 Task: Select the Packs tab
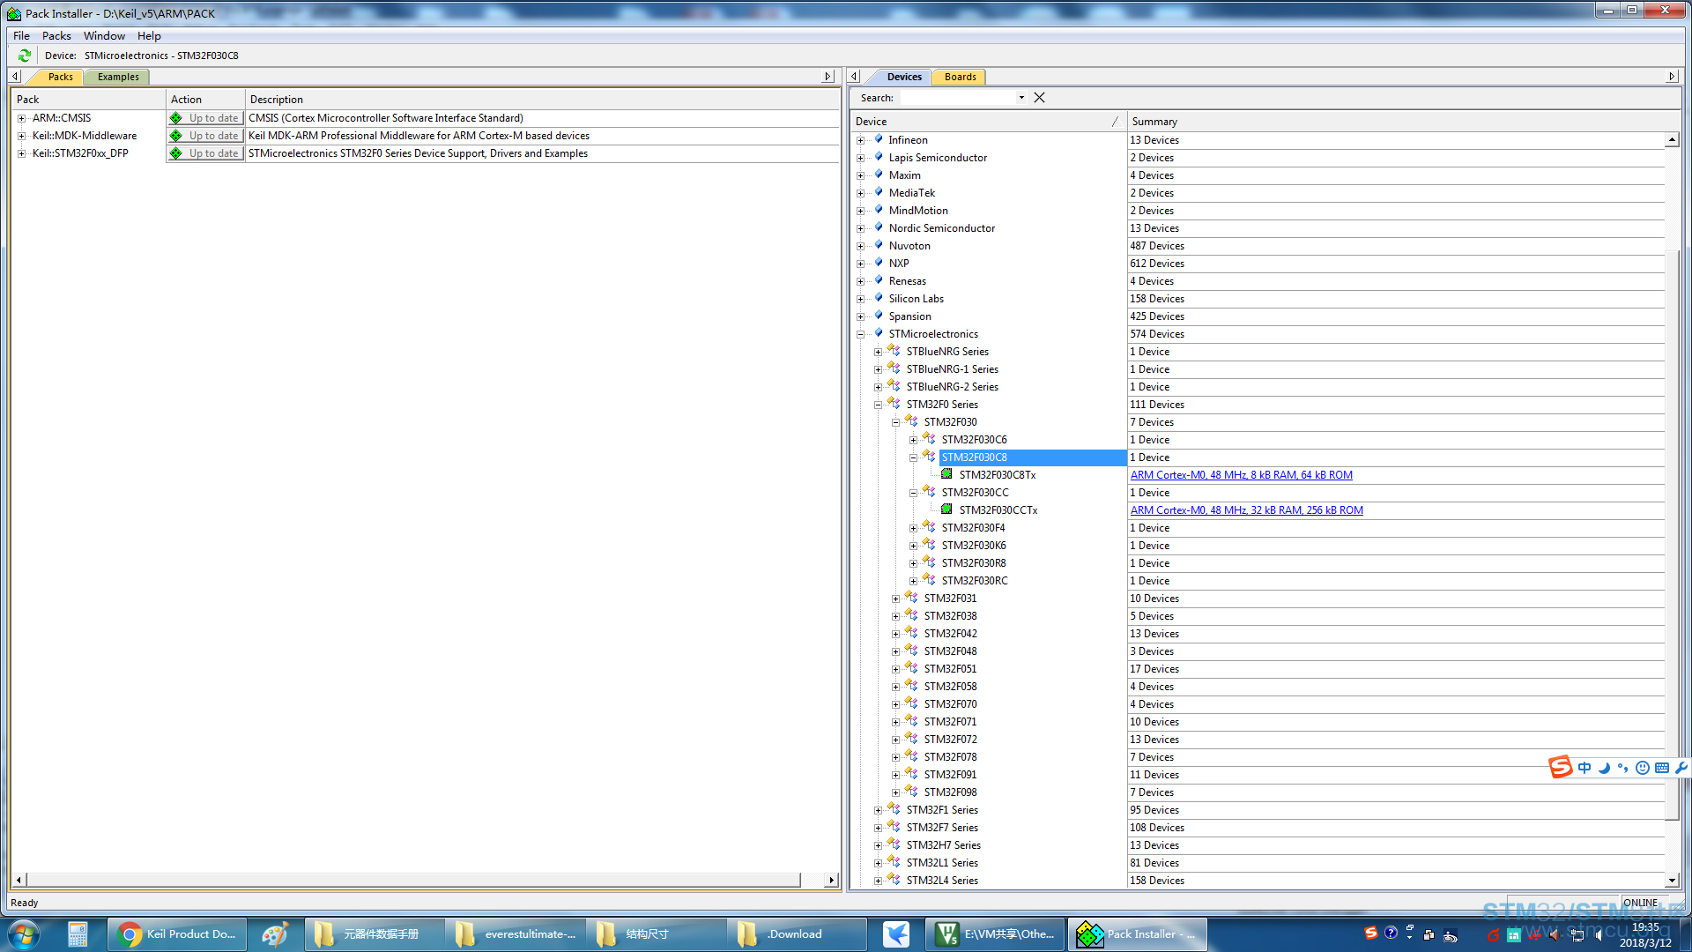click(60, 77)
